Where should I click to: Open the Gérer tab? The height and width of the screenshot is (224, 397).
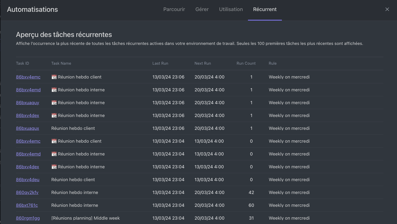[202, 9]
